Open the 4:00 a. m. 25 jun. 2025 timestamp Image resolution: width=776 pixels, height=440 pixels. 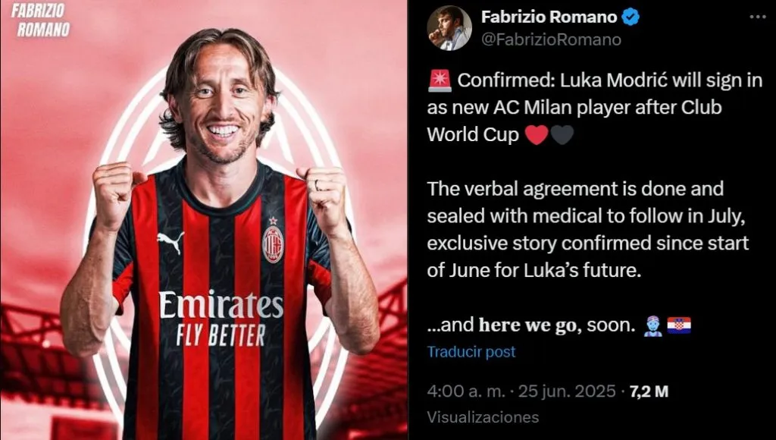[x=521, y=392]
